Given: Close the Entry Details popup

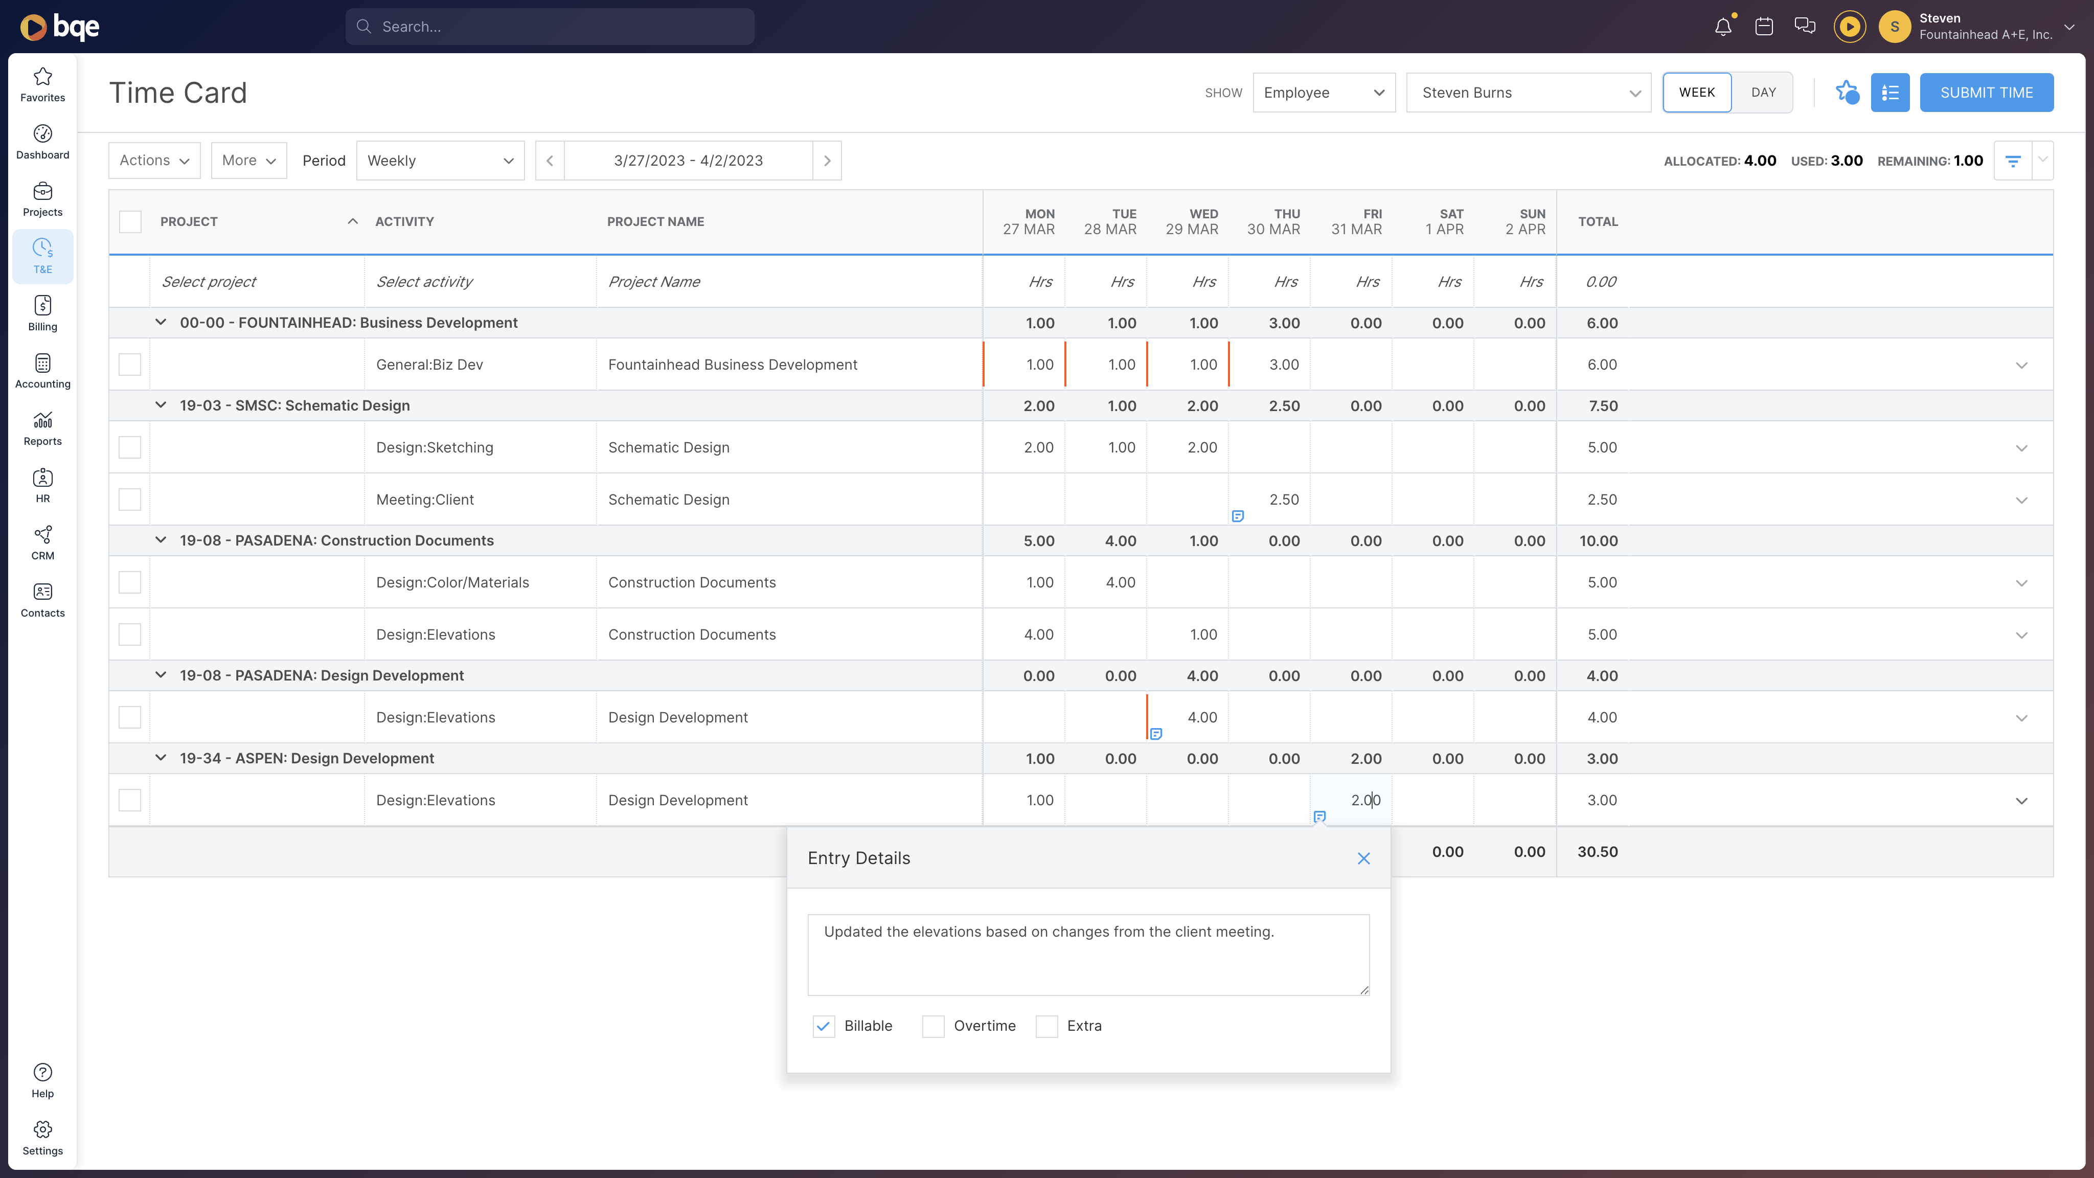Looking at the screenshot, I should click(1363, 858).
